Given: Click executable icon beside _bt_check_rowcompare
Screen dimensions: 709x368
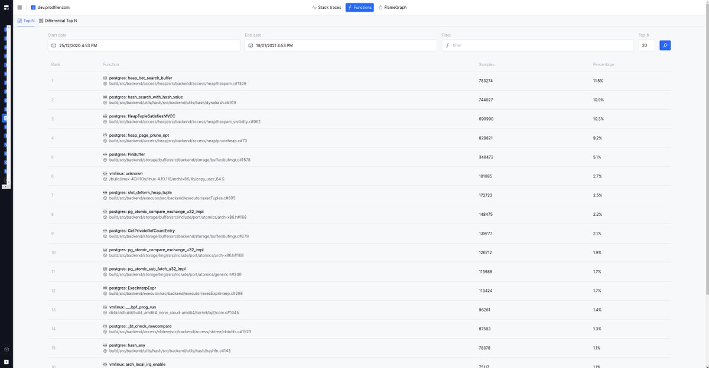Looking at the screenshot, I should (x=105, y=326).
